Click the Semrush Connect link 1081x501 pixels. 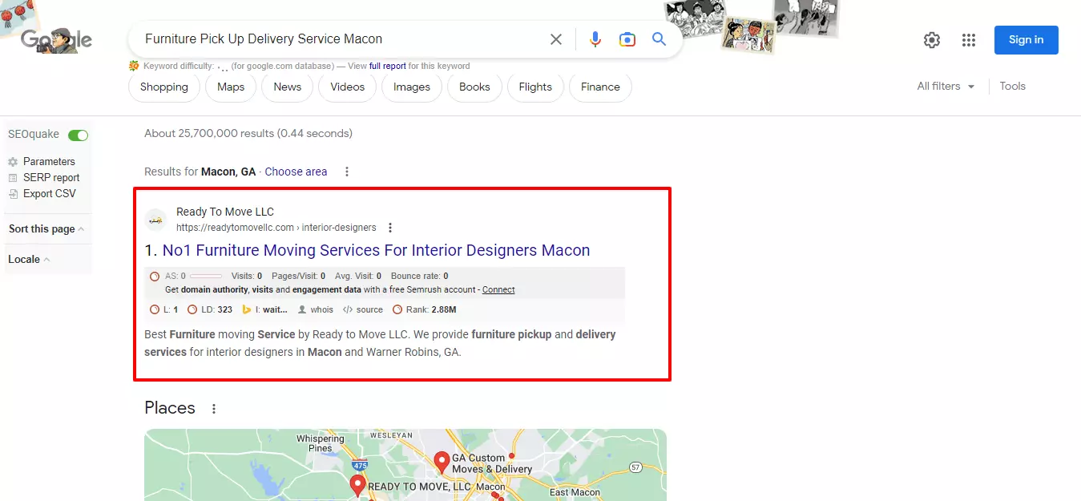498,290
